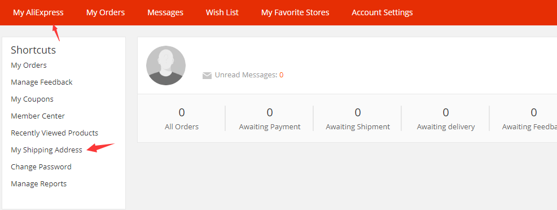557x210 pixels.
Task: Select the Awaiting Shipment counter
Action: point(358,119)
